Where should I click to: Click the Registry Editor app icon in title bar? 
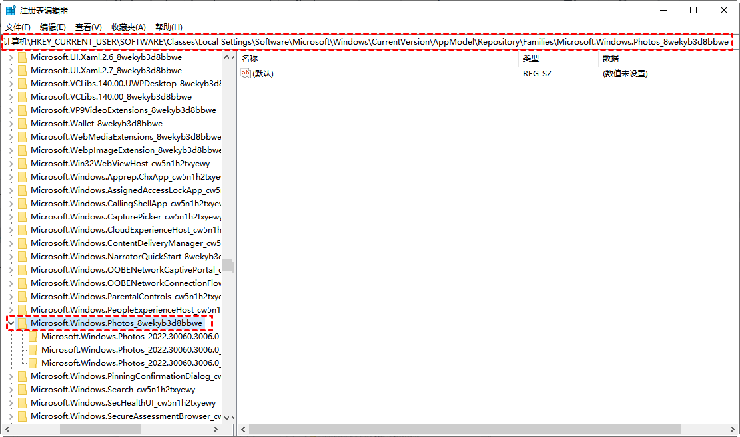click(11, 10)
